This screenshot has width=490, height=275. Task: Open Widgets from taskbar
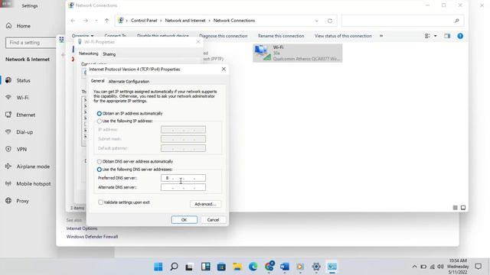(x=206, y=267)
